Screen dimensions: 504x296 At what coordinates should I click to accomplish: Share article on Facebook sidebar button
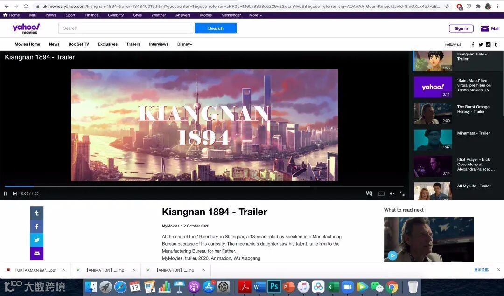(37, 227)
